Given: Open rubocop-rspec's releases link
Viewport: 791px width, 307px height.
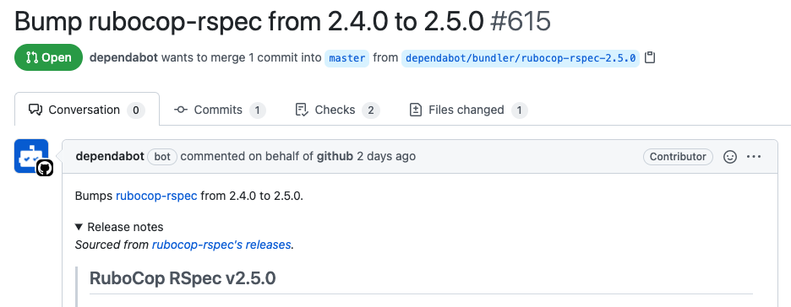Looking at the screenshot, I should click(x=221, y=245).
